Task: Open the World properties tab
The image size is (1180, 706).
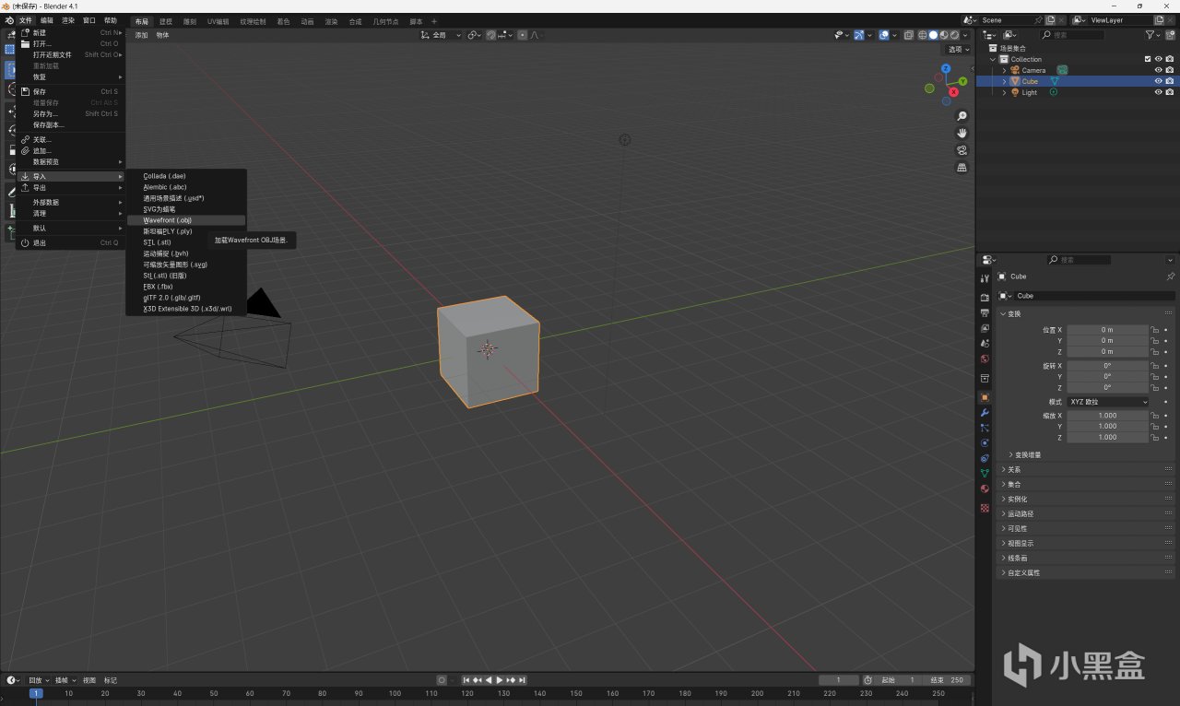Action: [985, 359]
